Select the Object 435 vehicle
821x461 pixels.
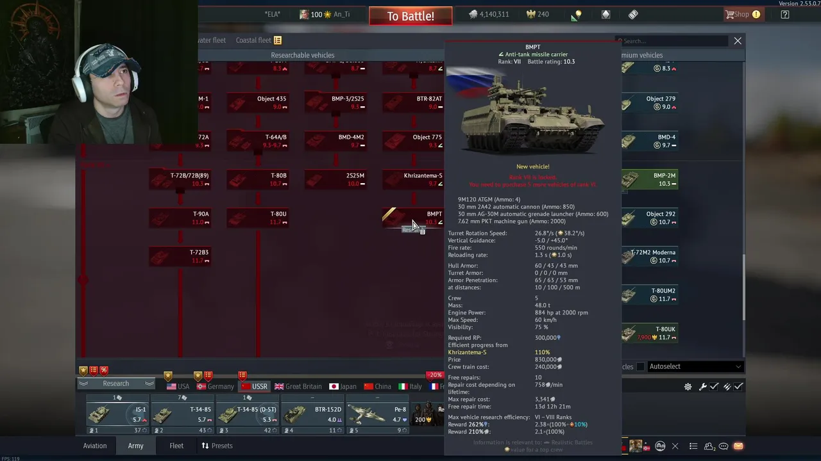pyautogui.click(x=258, y=102)
